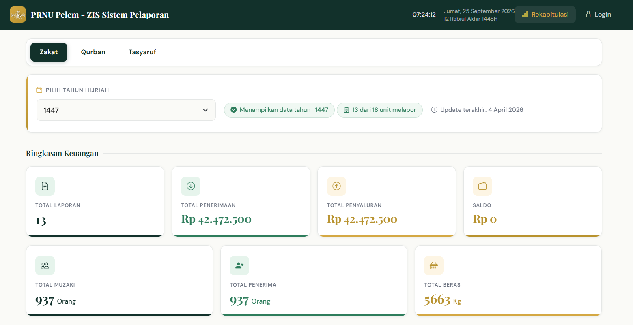This screenshot has height=325, width=633.
Task: Click the PRNU Pelem logo icon
Action: click(18, 15)
